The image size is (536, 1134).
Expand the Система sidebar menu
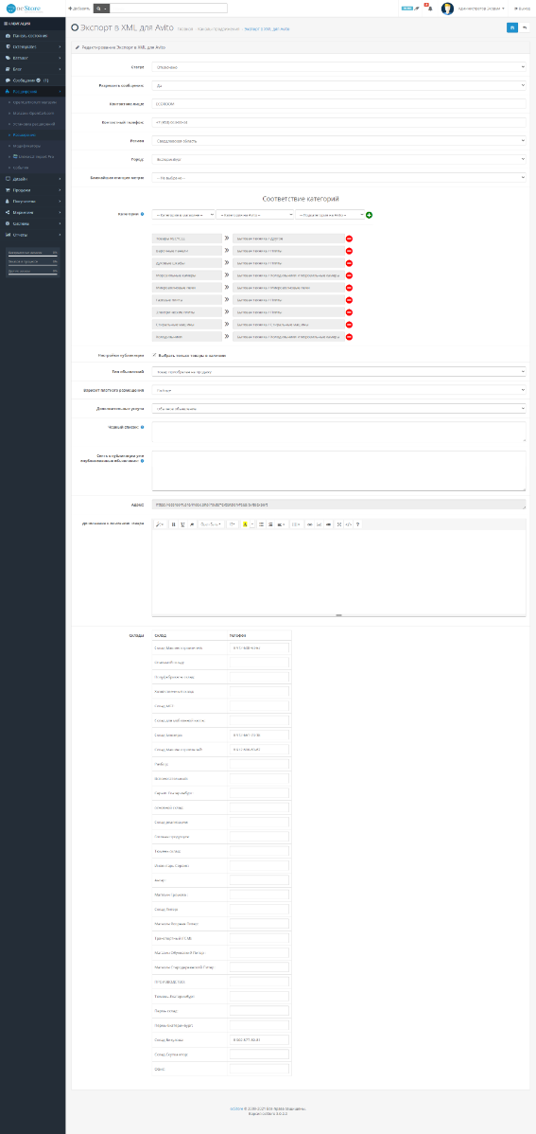coord(32,223)
